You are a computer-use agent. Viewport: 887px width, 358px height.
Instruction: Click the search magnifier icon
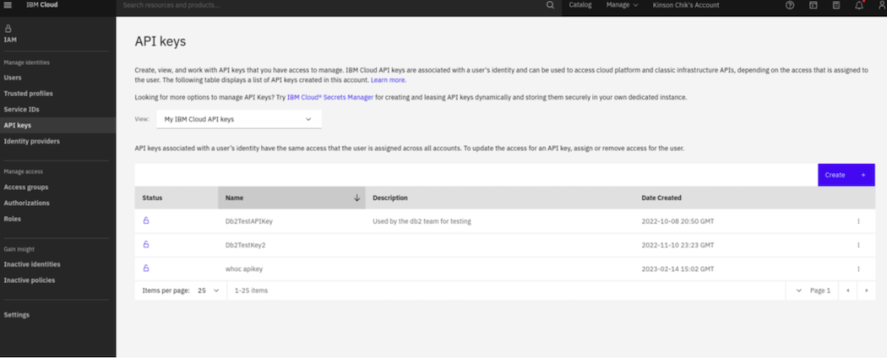[x=551, y=5]
